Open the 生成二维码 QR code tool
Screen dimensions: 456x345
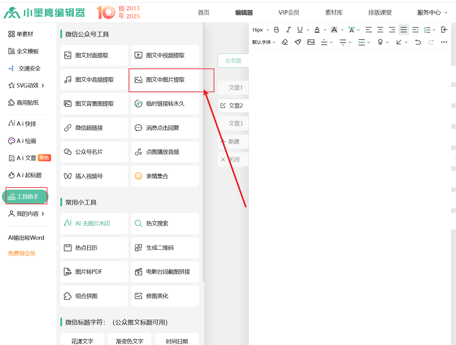tap(165, 248)
